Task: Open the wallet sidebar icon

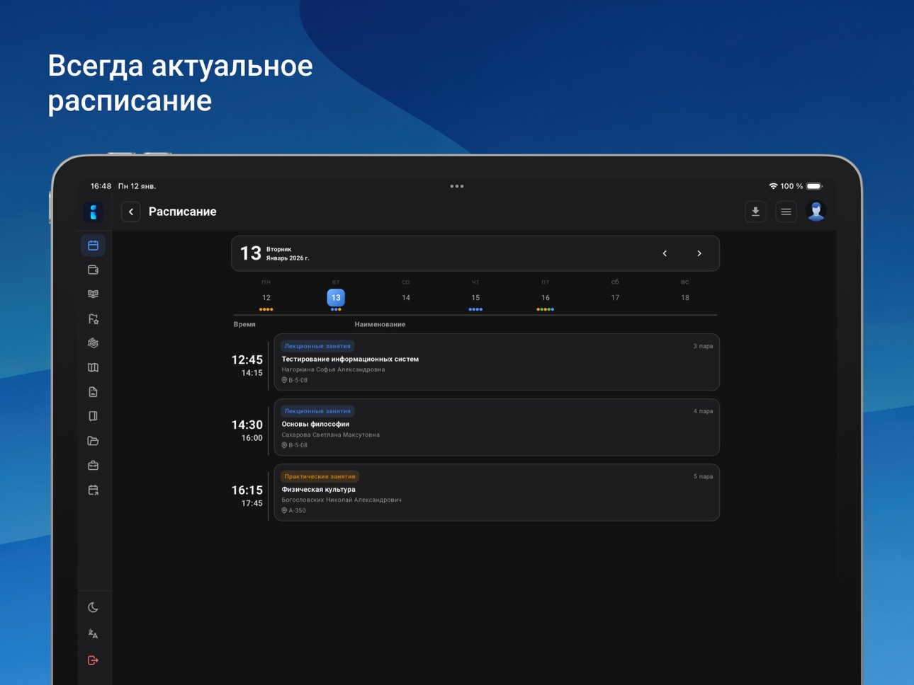Action: point(93,270)
